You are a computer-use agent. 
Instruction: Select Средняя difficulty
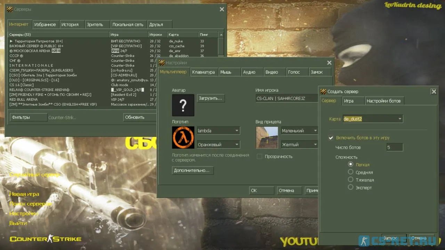pyautogui.click(x=350, y=172)
